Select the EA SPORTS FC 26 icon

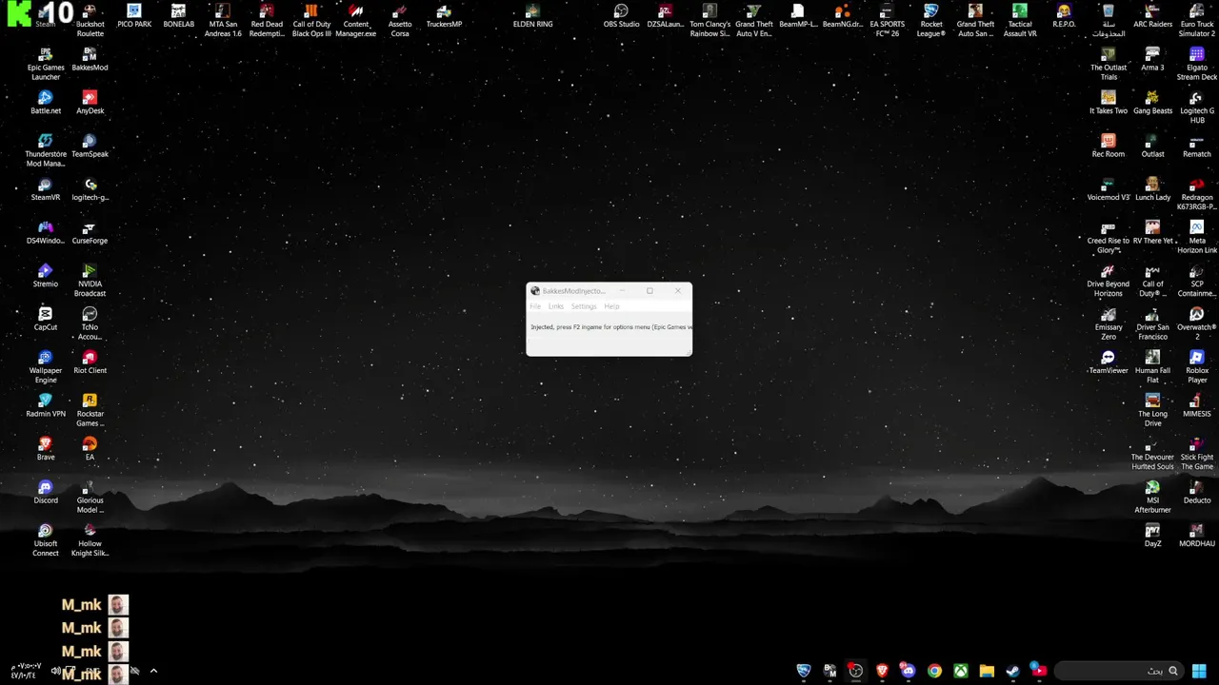point(887,22)
